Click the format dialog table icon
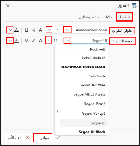 [x=134, y=6]
